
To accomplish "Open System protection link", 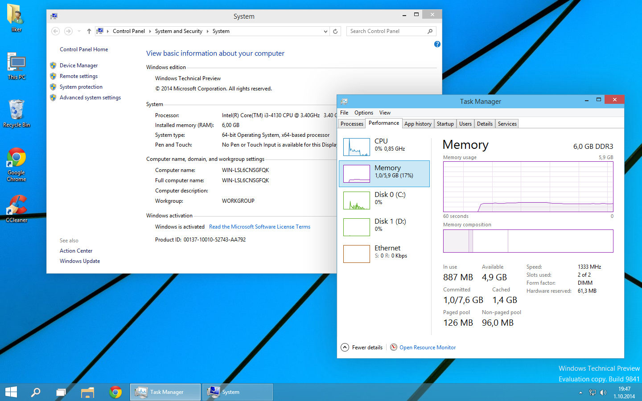I will [81, 87].
